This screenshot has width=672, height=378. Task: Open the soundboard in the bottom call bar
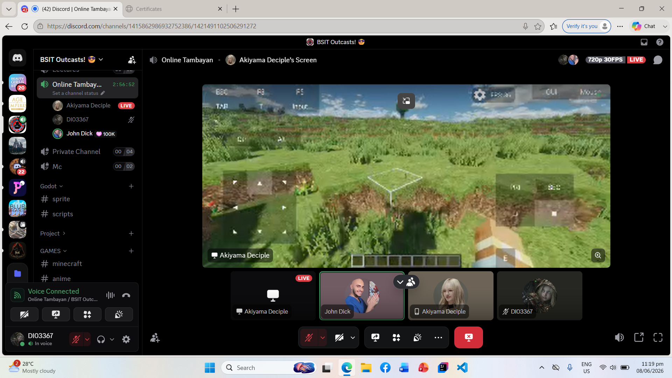(x=417, y=337)
